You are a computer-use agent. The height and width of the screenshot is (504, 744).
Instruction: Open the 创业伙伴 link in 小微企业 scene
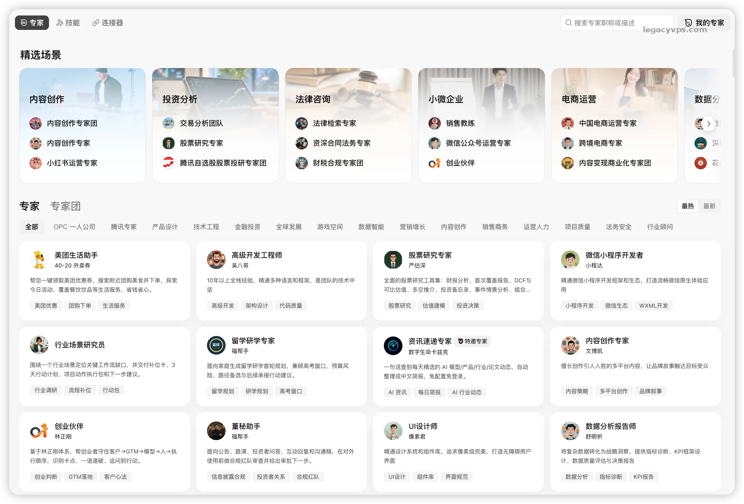[460, 163]
